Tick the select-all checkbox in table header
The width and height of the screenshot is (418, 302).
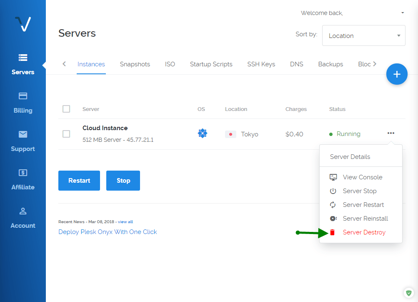click(x=66, y=109)
